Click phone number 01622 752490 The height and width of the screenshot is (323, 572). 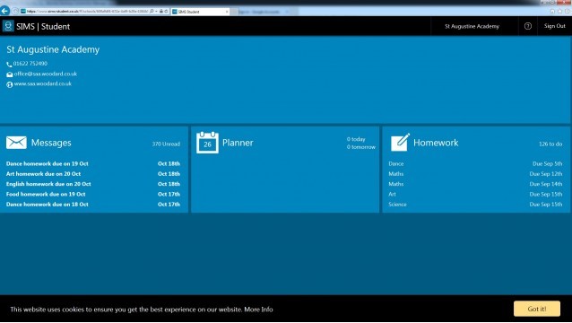(30, 64)
